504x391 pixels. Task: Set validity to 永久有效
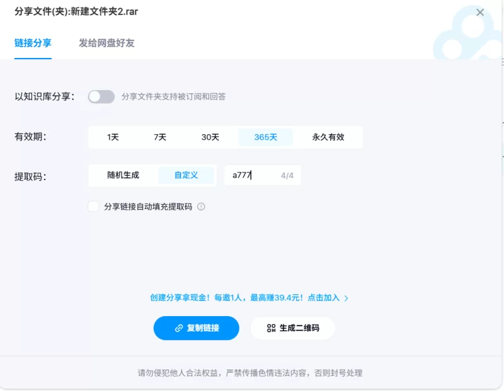click(x=328, y=137)
